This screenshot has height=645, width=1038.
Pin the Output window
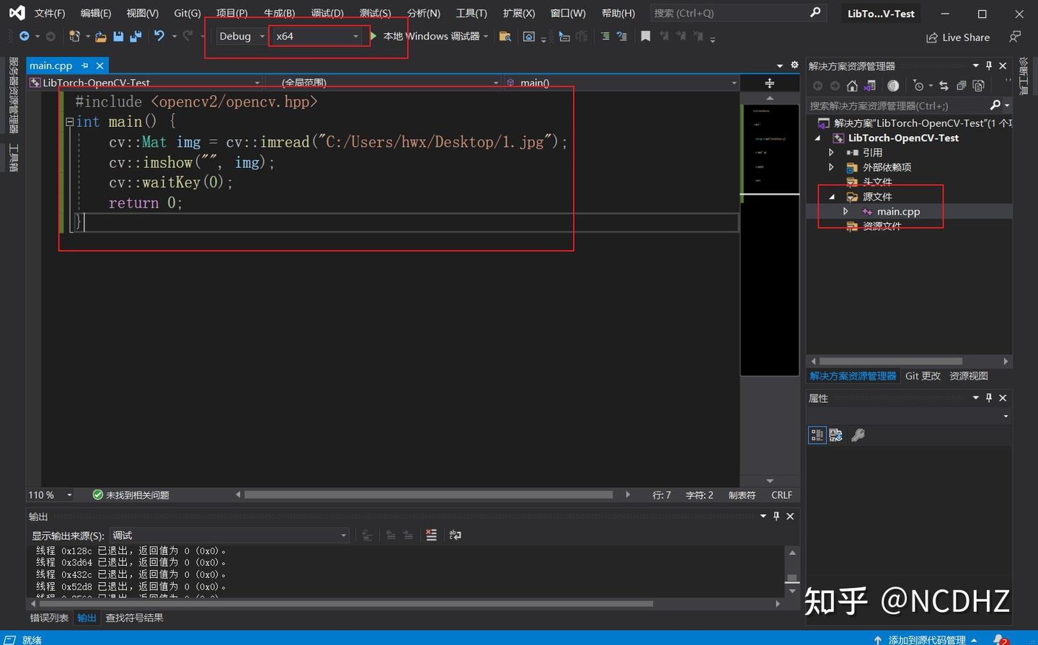776,516
